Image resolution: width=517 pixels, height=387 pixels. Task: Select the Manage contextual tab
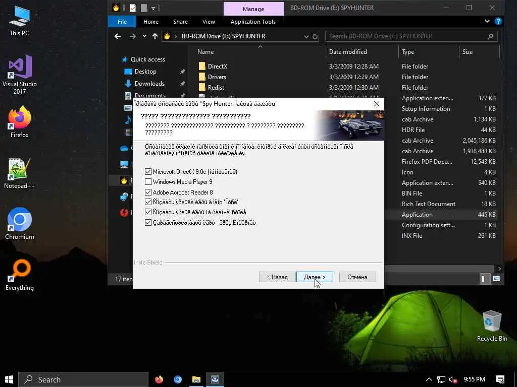253,9
